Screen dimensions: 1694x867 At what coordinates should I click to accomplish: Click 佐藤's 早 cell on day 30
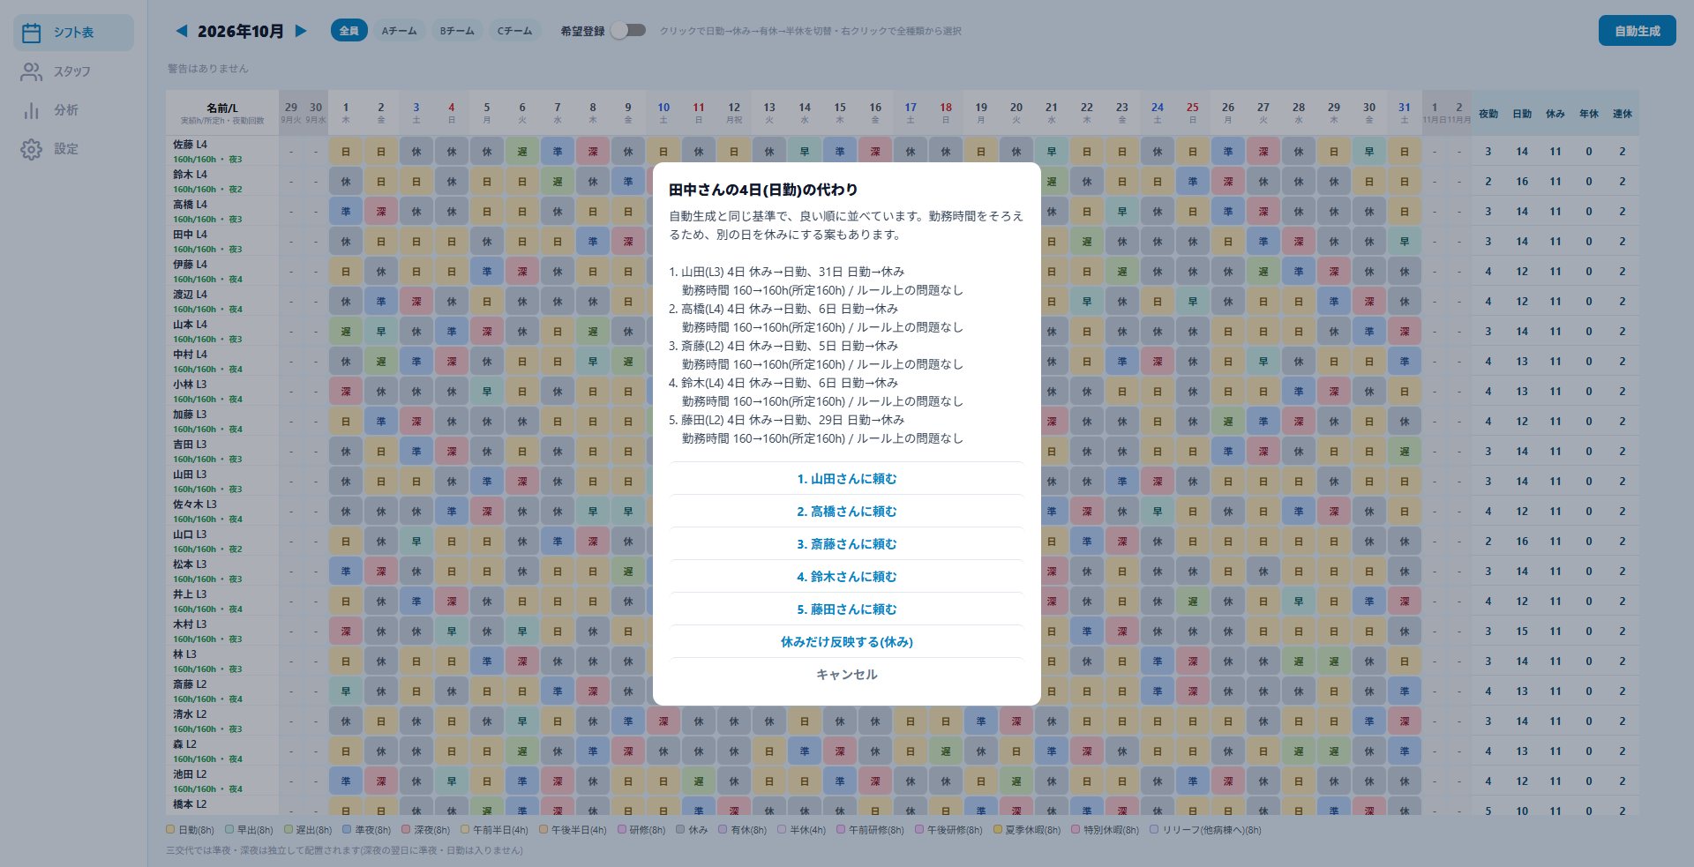(x=1369, y=152)
